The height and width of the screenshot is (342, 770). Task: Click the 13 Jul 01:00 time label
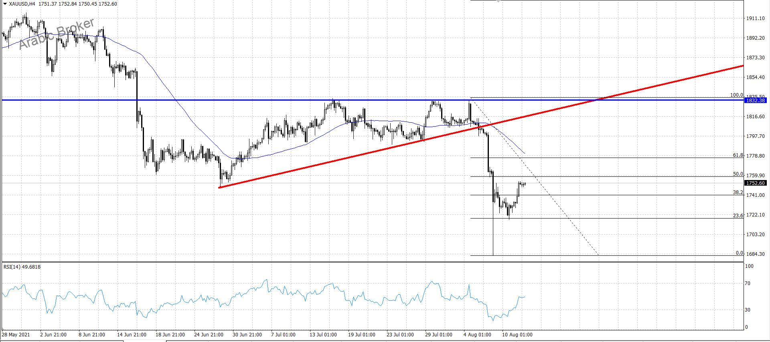tap(323, 335)
